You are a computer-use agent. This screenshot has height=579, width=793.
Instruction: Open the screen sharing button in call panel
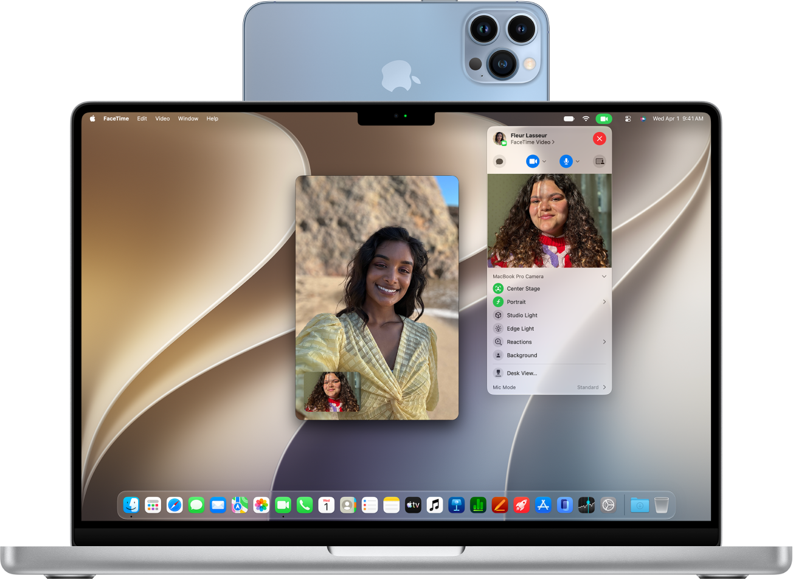[x=600, y=161]
